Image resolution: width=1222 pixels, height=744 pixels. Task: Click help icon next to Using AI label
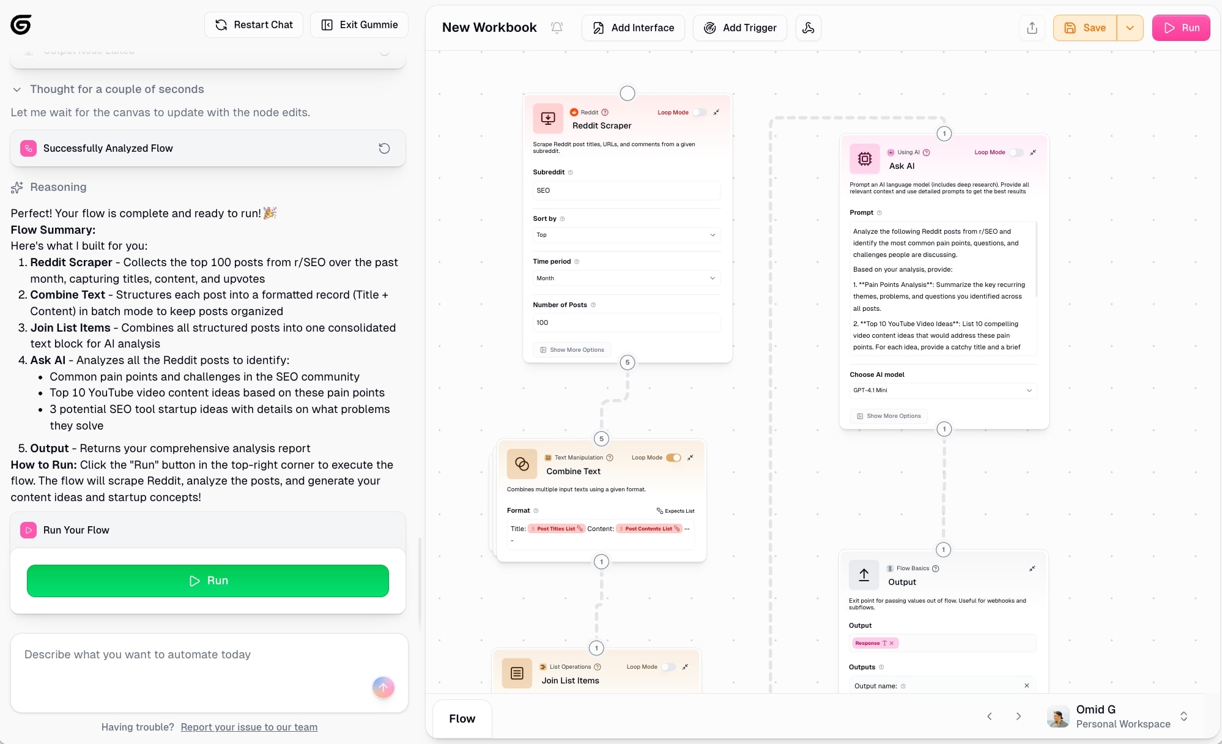click(926, 152)
